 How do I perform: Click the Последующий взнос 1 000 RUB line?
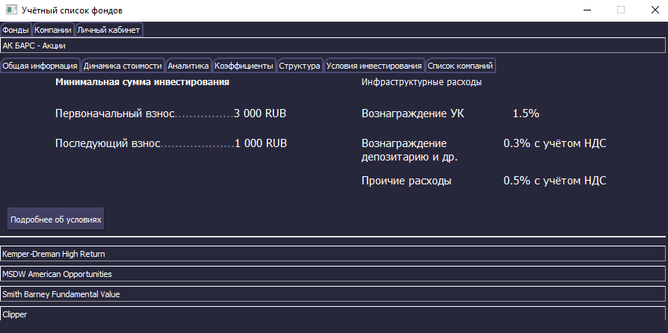tap(171, 143)
